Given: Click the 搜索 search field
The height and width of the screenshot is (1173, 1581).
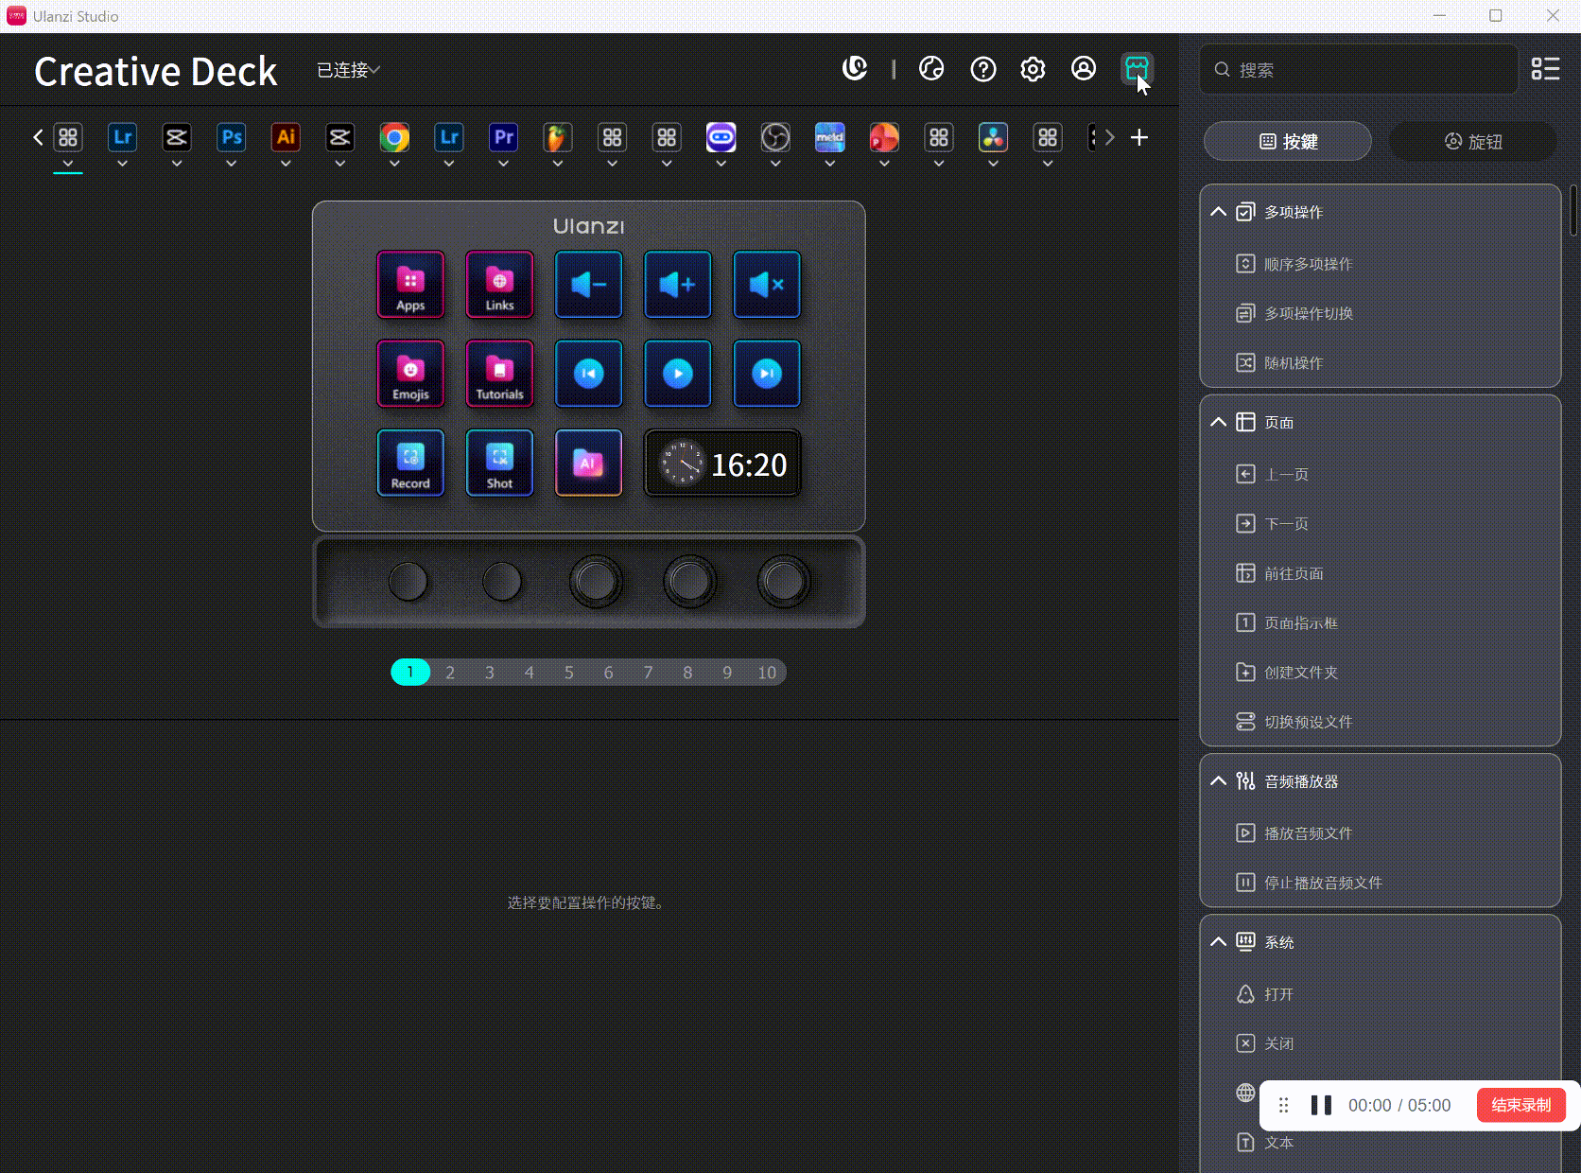Looking at the screenshot, I should click(x=1362, y=70).
